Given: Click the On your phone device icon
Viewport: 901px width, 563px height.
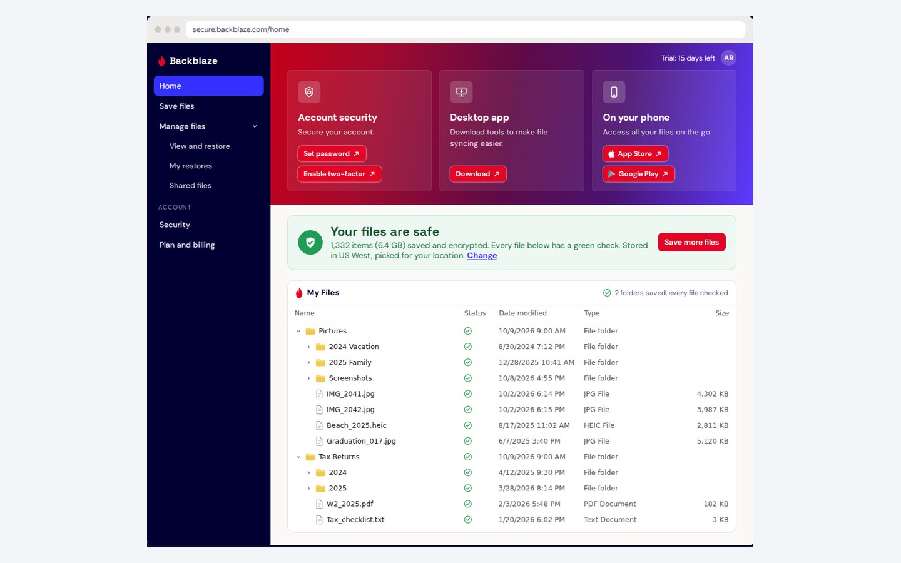Looking at the screenshot, I should (614, 92).
